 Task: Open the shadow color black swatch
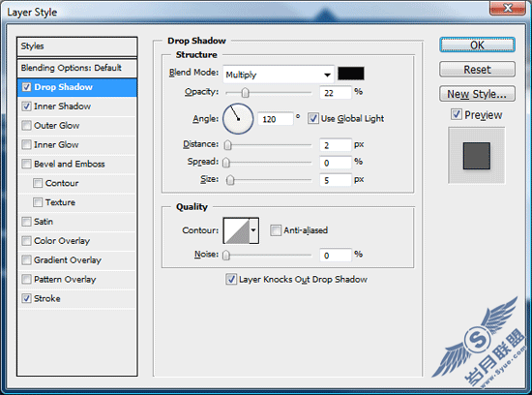[x=351, y=74]
